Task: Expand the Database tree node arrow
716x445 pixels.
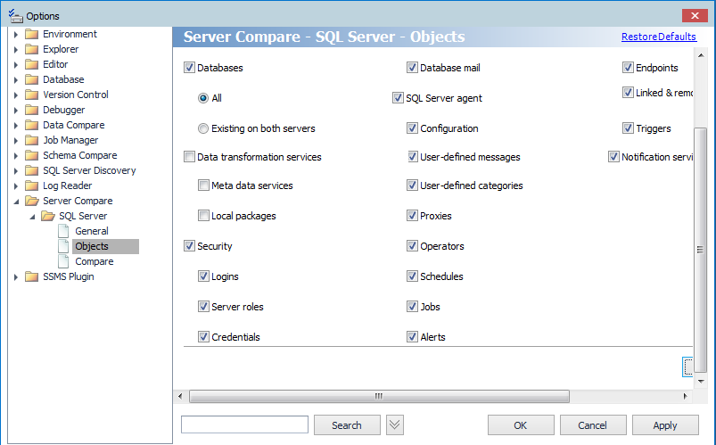Action: pyautogui.click(x=16, y=79)
